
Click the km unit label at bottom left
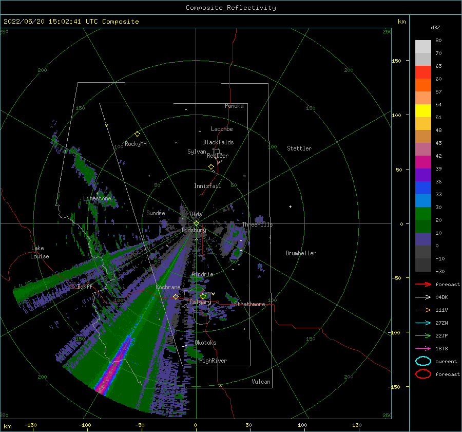pos(7,426)
